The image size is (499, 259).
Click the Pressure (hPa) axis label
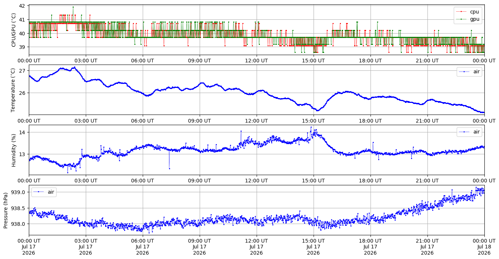pos(6,210)
